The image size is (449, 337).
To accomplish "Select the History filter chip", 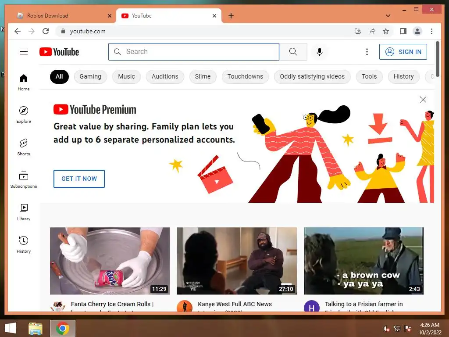I will click(403, 76).
